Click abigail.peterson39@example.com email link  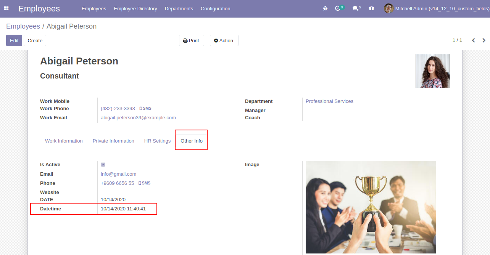coord(138,118)
